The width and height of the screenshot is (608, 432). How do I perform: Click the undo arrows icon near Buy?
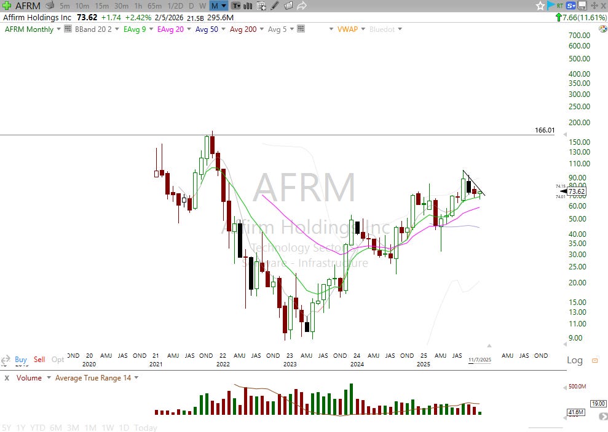point(5,360)
